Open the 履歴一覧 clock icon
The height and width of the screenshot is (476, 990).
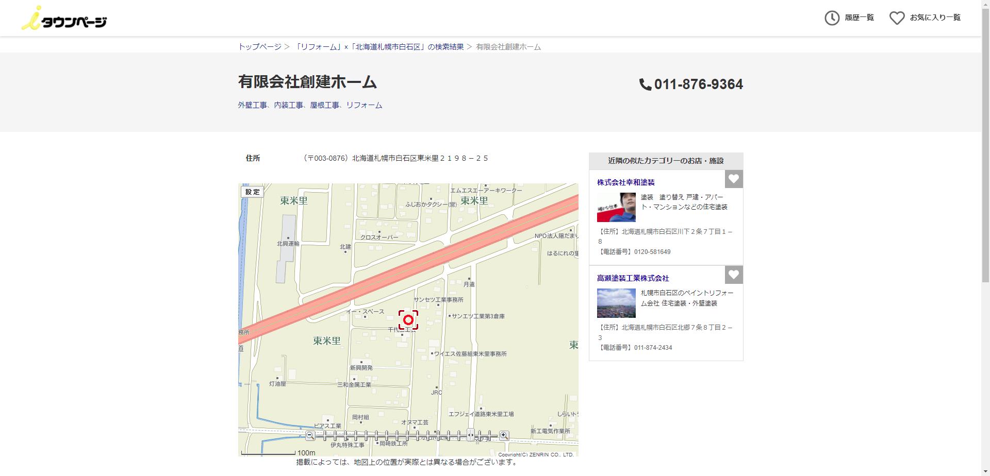[832, 18]
